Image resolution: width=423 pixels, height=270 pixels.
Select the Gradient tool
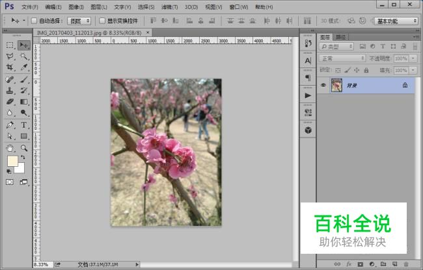click(24, 102)
